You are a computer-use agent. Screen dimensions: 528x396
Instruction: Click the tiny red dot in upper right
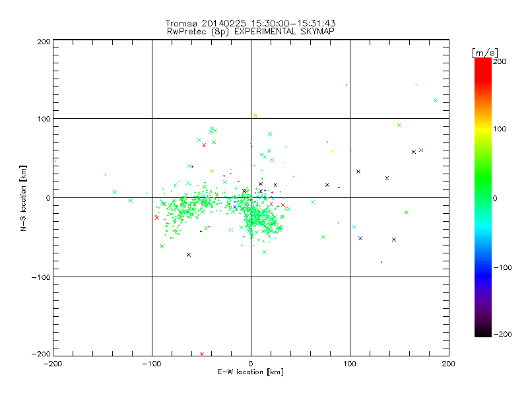coord(346,85)
